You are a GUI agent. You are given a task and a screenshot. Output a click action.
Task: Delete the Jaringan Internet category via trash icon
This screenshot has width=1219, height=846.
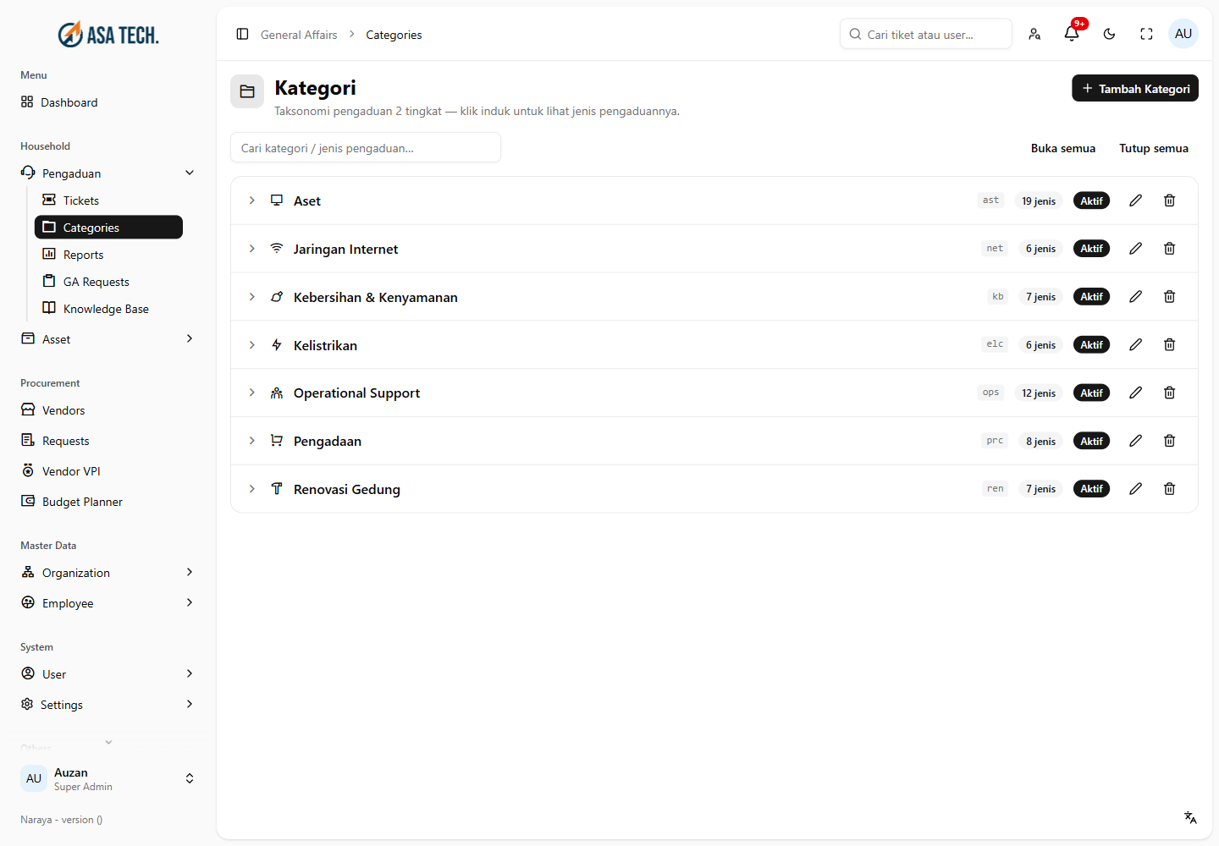click(x=1169, y=249)
